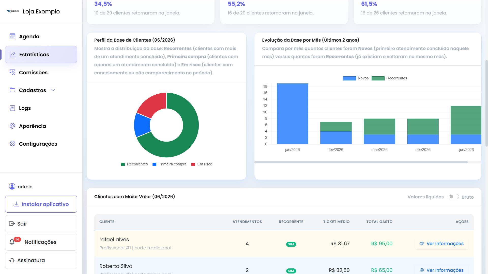Click the jun/2026 green Recorrentes bar
Image resolution: width=488 pixels, height=274 pixels.
click(466, 120)
